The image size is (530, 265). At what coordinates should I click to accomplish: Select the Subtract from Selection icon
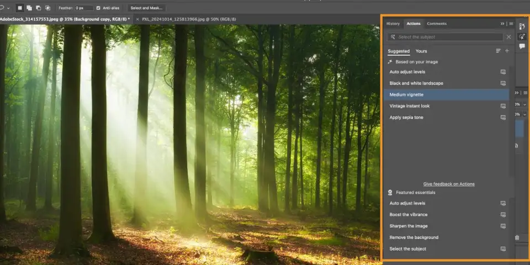point(38,8)
